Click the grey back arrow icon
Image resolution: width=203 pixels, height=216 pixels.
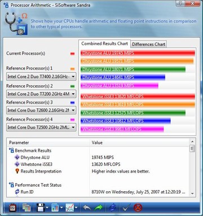tap(87, 208)
